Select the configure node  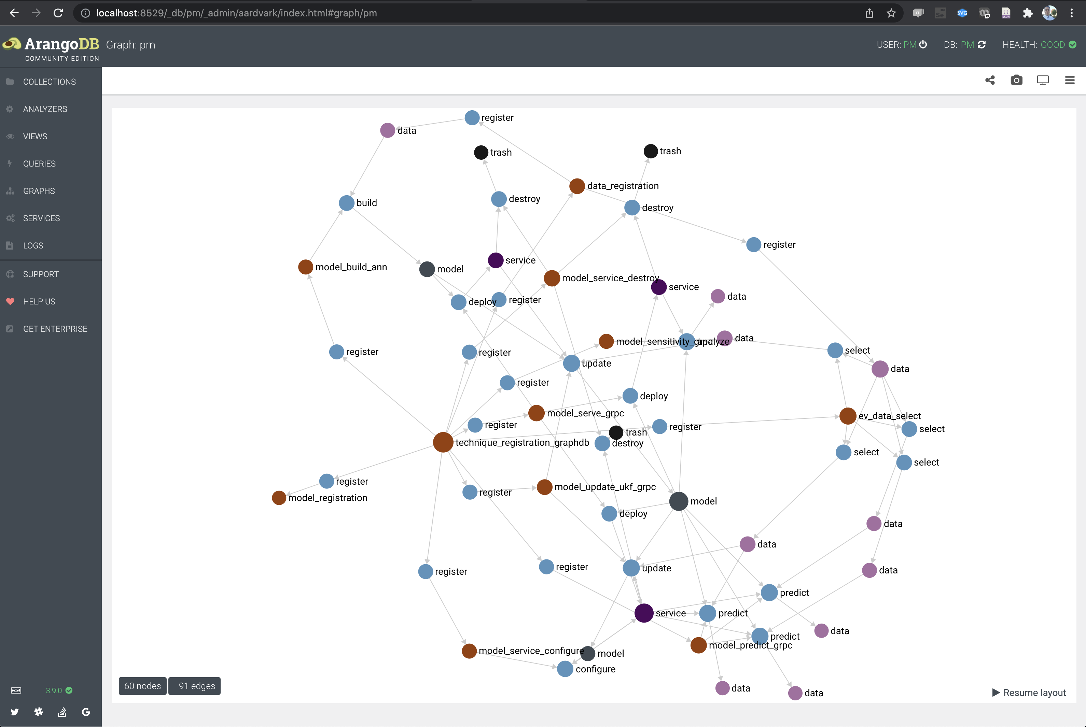point(565,669)
